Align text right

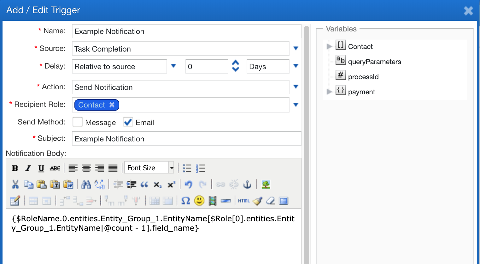click(x=100, y=168)
